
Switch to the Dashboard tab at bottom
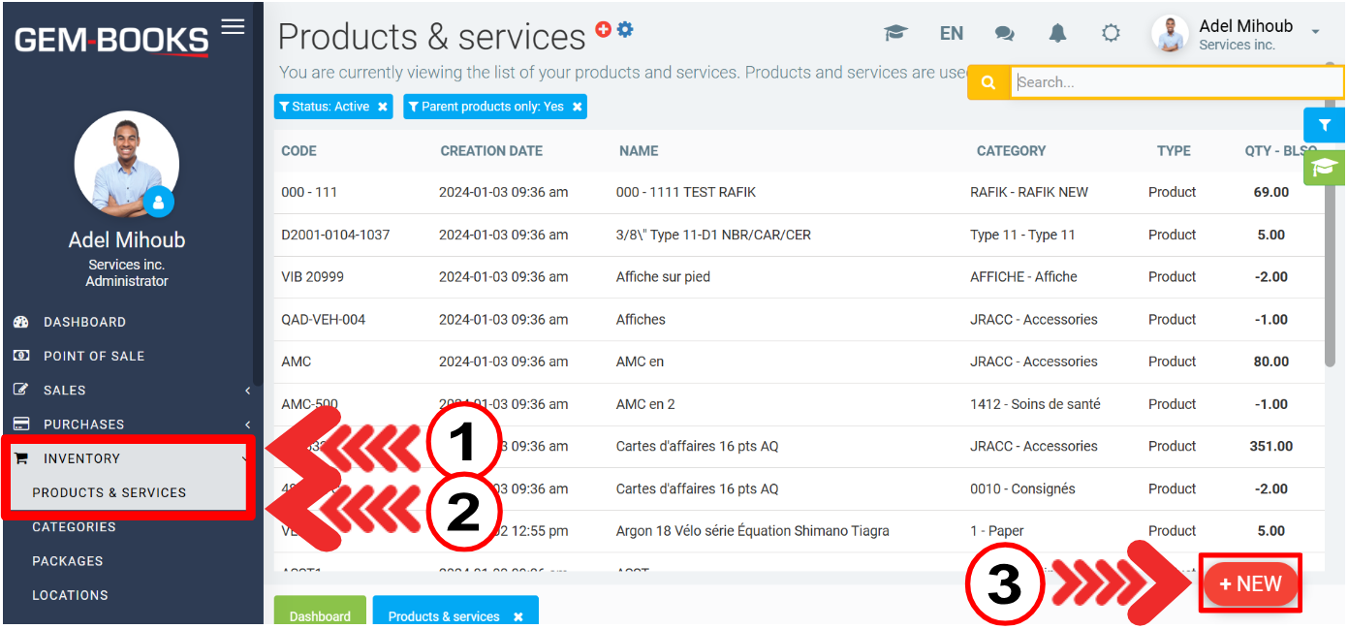(320, 615)
